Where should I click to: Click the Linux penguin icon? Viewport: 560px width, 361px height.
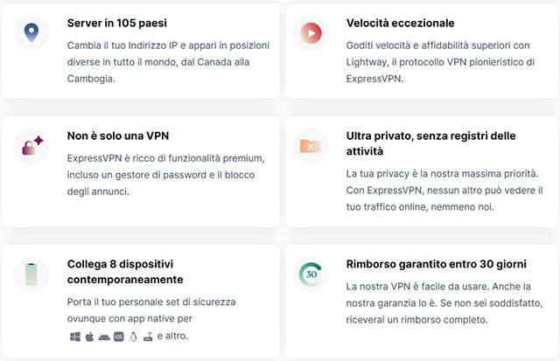pos(133,337)
